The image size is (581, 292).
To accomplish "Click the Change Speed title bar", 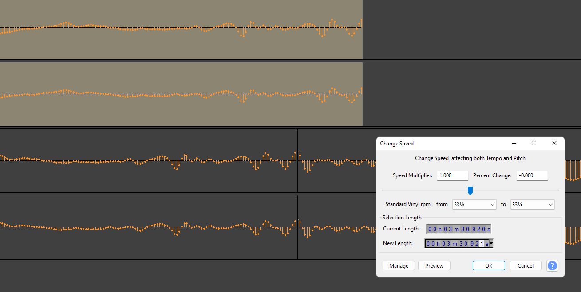I will pyautogui.click(x=444, y=143).
